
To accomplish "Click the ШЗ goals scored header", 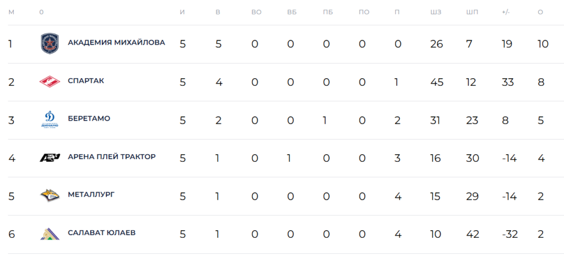I will tap(436, 12).
